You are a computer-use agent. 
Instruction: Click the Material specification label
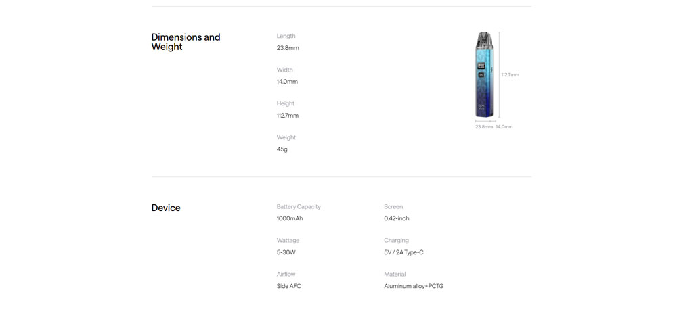(395, 274)
